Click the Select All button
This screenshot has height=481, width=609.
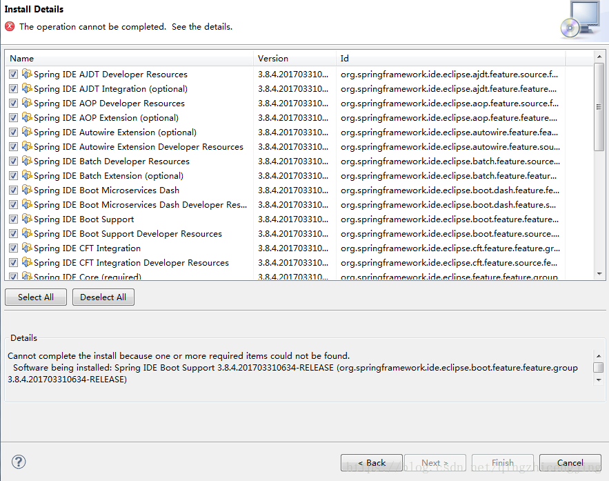pyautogui.click(x=36, y=297)
